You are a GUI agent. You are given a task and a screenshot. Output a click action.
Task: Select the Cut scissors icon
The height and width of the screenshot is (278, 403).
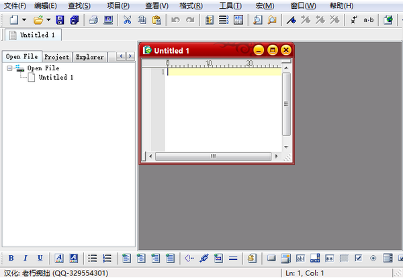[x=128, y=20]
